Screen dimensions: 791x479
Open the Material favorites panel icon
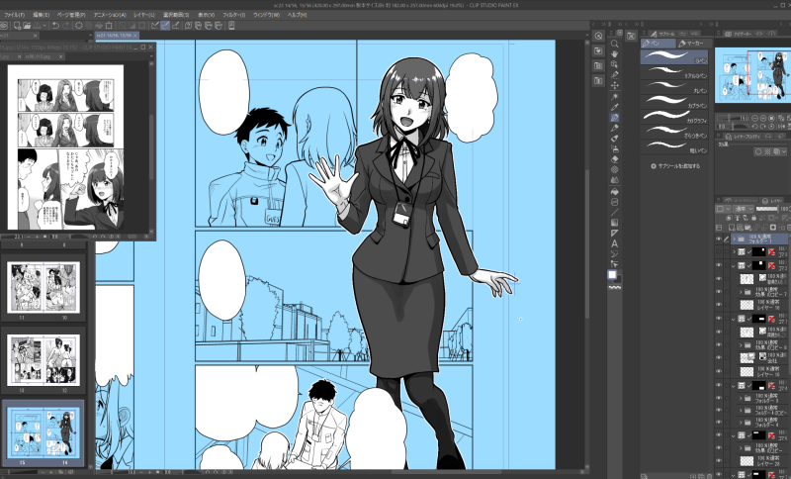click(x=598, y=51)
